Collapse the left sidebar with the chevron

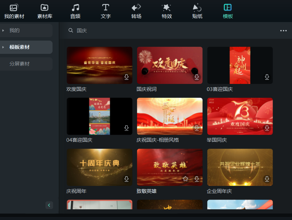(x=49, y=205)
